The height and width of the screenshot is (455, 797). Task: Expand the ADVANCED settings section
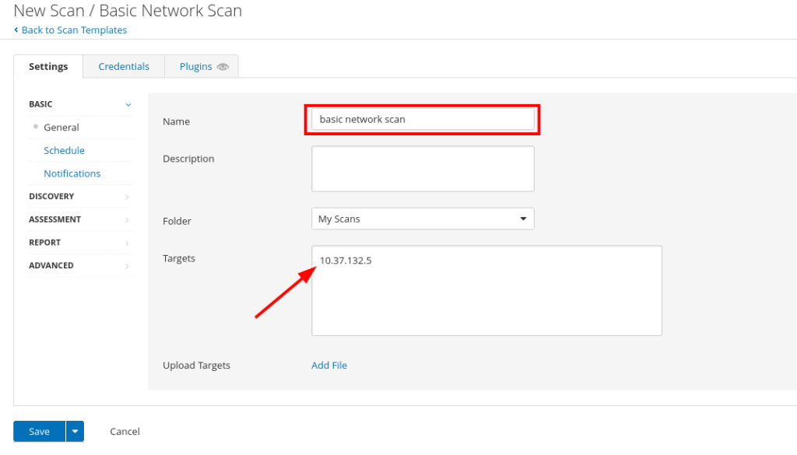click(80, 265)
